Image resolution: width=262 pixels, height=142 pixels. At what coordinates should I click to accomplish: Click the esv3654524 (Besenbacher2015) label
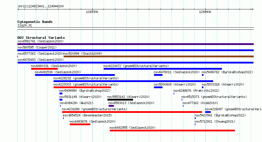(x=87, y=115)
